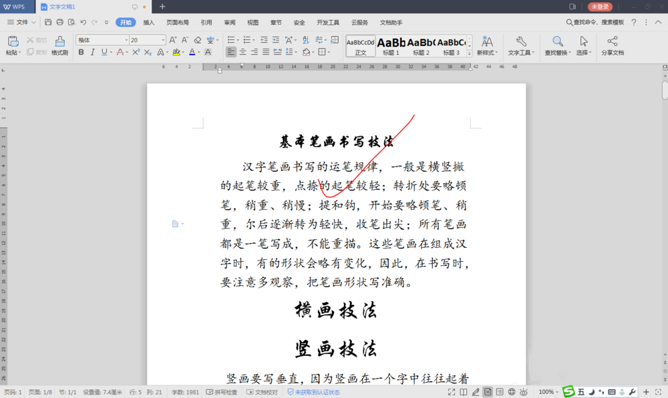668x398 pixels.
Task: Increase font size with A+ icon
Action: 172,40
